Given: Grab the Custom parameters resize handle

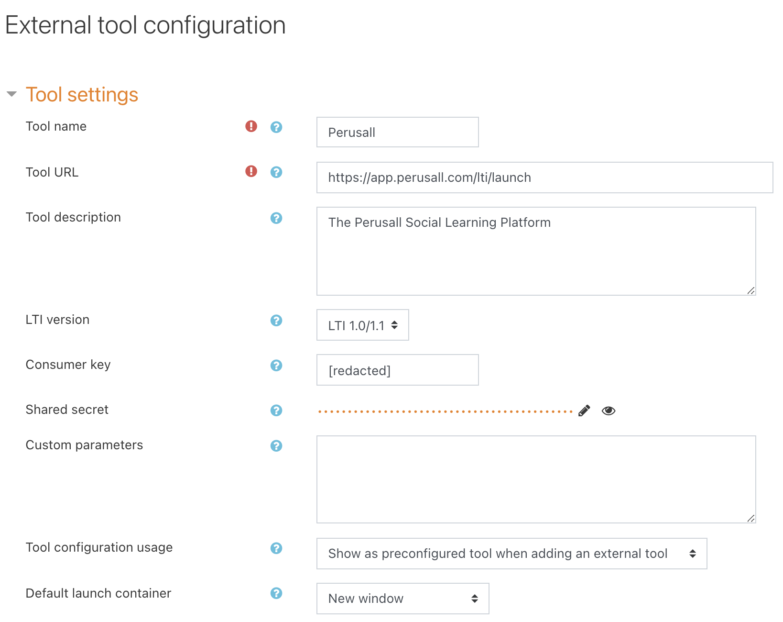Looking at the screenshot, I should [x=751, y=518].
